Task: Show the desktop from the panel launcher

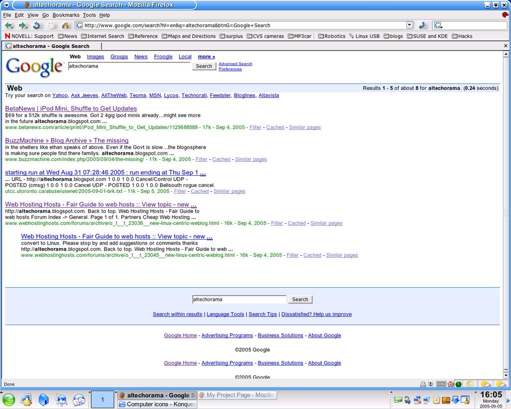Action: 26,400
